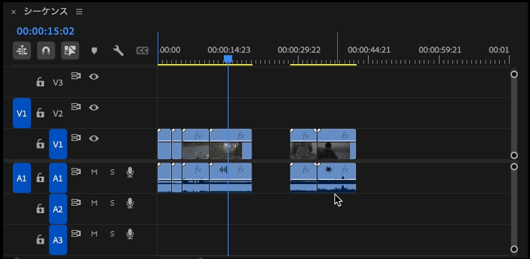Click ruler at 00:00:44:21
Screen dimensions: 530x259
369,50
